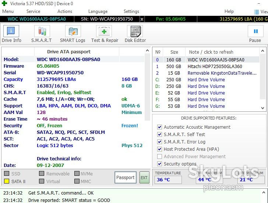Click firmware value 05.06H05 in passport
Screen dimensions: 268x203
(x=48, y=66)
